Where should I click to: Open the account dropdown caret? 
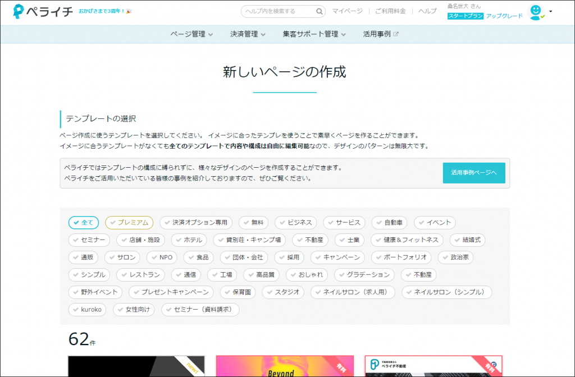(550, 11)
